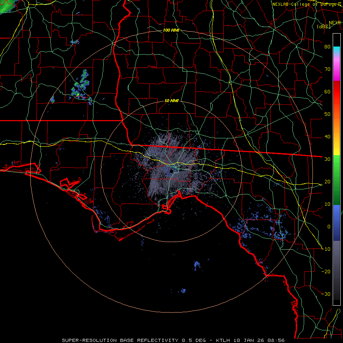Click the 50 value on the dBZ scale
The width and height of the screenshot is (343, 343).
327,114
